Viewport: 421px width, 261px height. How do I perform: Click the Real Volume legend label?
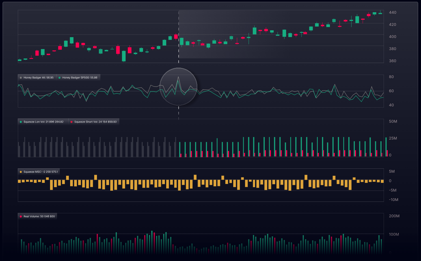click(39, 216)
